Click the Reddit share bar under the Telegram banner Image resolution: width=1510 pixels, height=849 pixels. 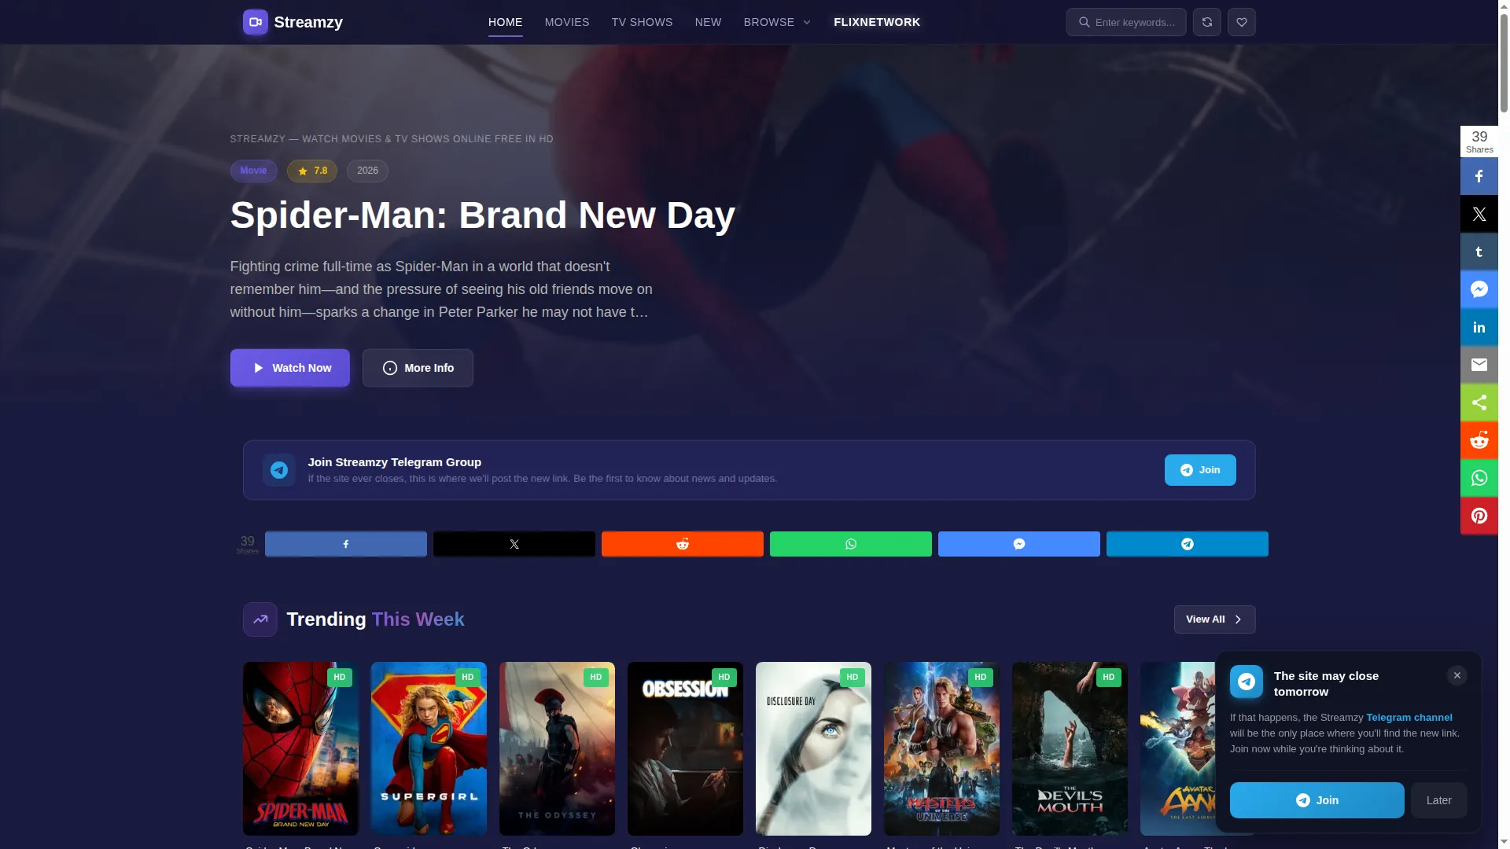click(x=683, y=544)
